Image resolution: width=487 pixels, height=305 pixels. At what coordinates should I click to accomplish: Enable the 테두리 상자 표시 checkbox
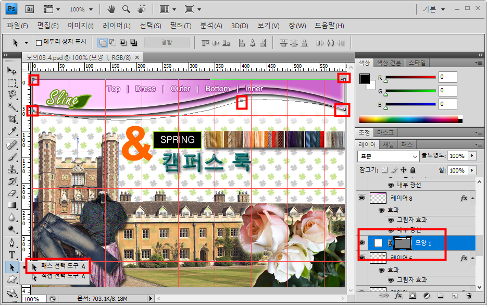(39, 43)
